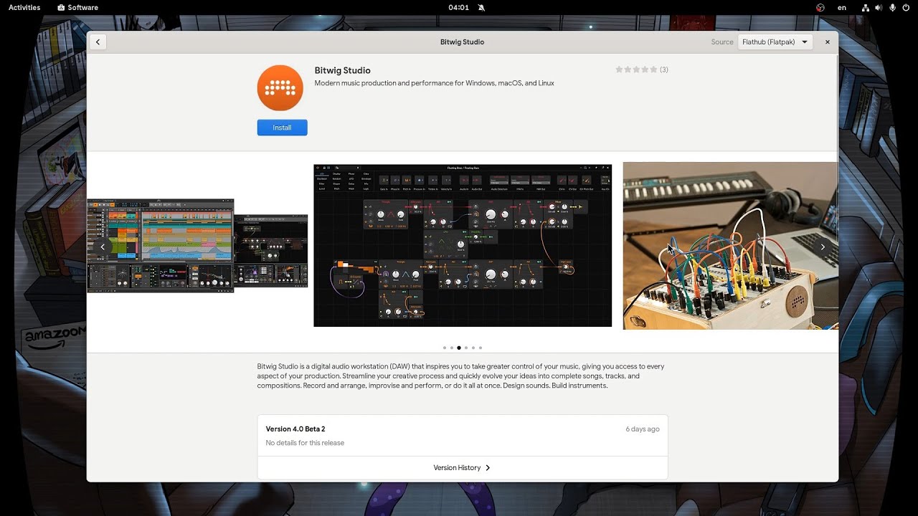The image size is (918, 516).
Task: Click the 'Modern music production' summary line
Action: (x=434, y=83)
